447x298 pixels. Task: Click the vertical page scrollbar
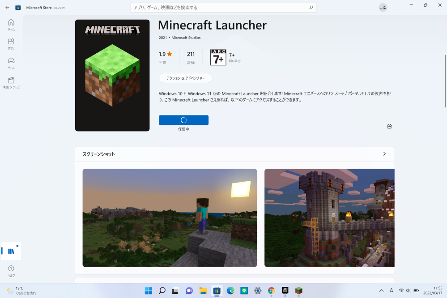445,81
